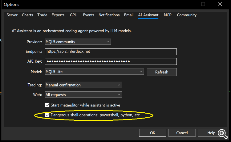Viewport: 231px width, 142px height.
Task: Switch to the Server tab
Action: (x=12, y=15)
